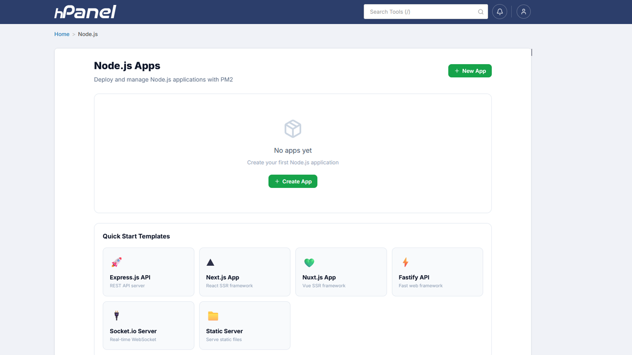Click the Fastify lightning bolt icon
Screen dimensions: 632x355
[405, 262]
